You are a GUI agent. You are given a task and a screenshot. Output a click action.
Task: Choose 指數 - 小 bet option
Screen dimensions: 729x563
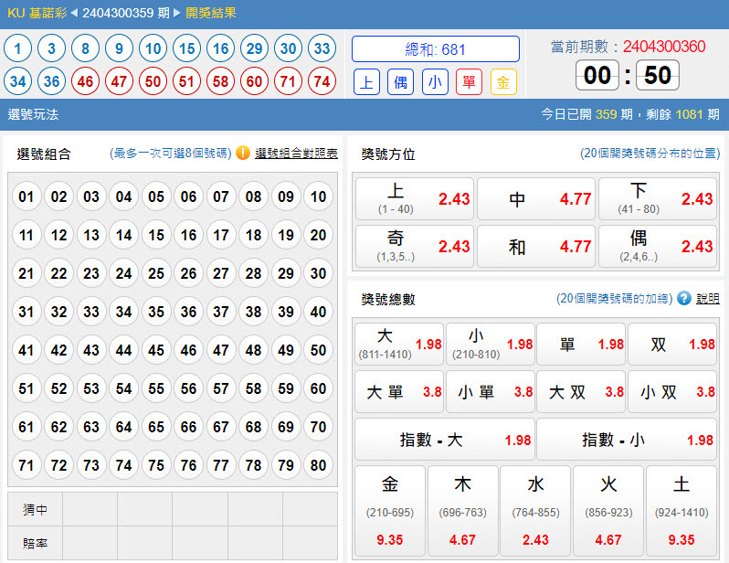[x=626, y=440]
